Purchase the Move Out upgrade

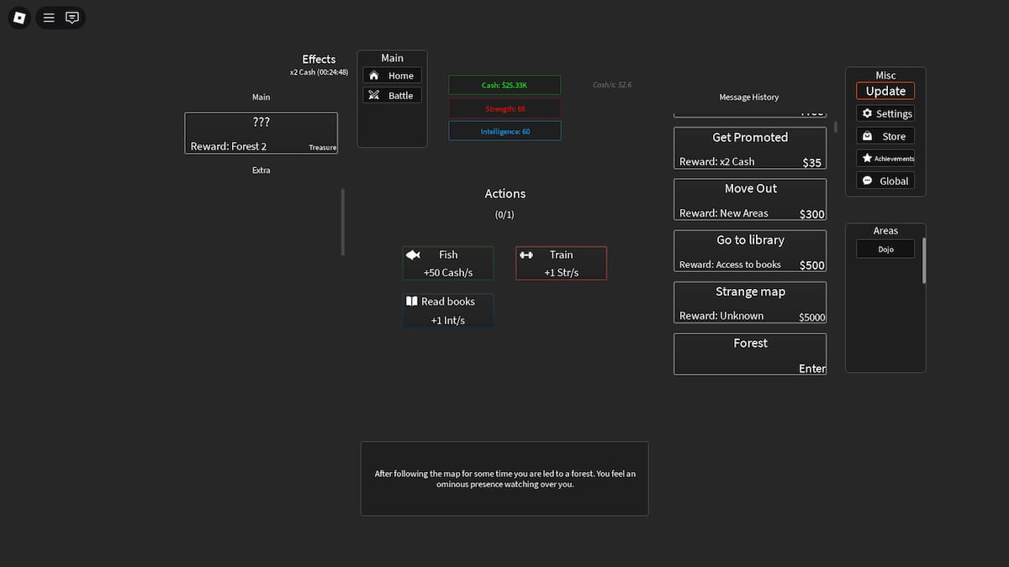tap(749, 198)
